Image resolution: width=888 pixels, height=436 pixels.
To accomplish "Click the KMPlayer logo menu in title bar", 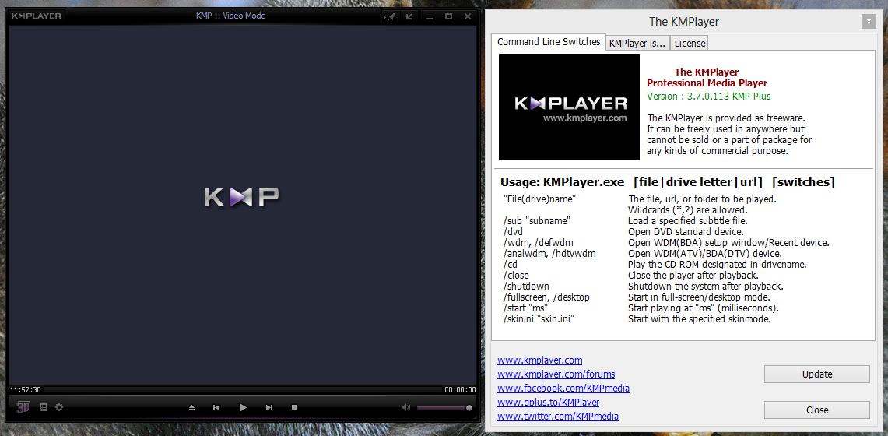I will coord(37,16).
